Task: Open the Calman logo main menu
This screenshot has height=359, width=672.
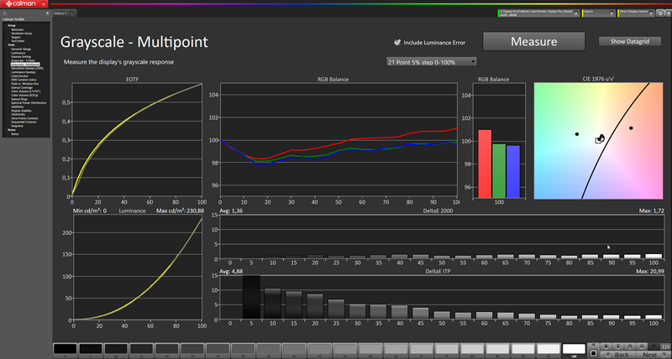Action: click(x=24, y=4)
